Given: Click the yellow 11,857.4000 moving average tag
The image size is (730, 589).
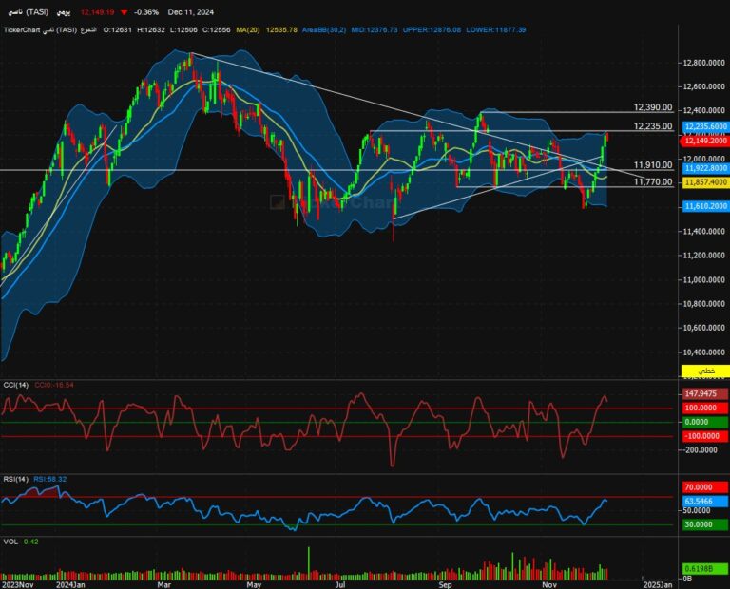Looking at the screenshot, I should pos(704,181).
